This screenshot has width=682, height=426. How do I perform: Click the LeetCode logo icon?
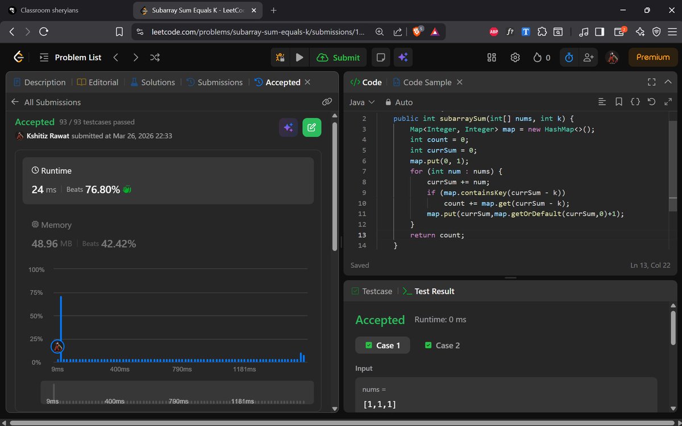[x=19, y=57]
